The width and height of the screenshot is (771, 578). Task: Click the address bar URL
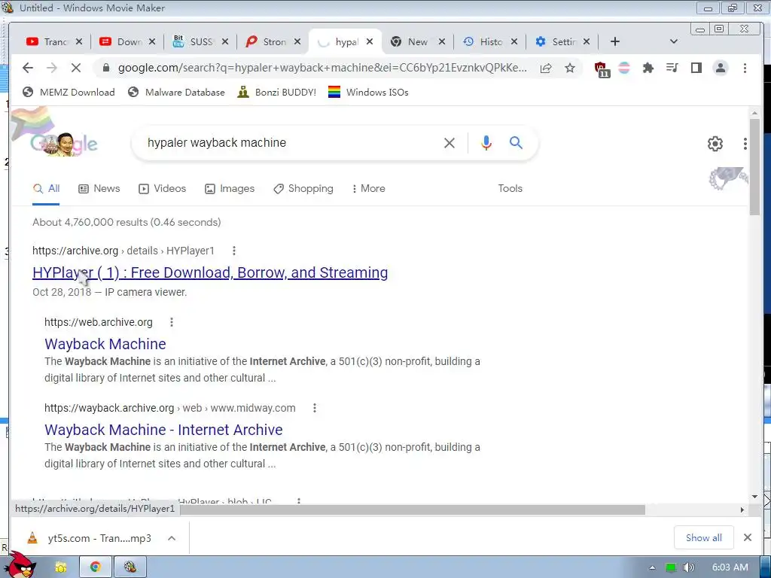(x=322, y=68)
